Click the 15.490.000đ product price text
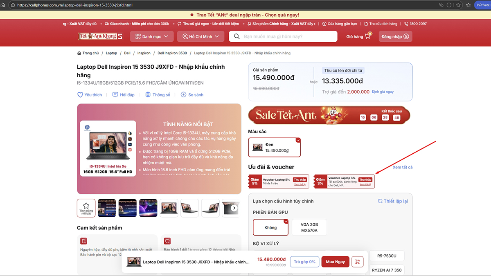Viewport: 491px width, 276px height. [x=273, y=78]
